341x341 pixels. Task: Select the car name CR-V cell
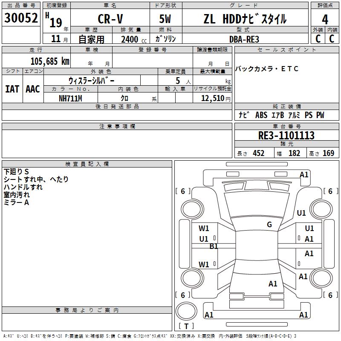coord(110,18)
